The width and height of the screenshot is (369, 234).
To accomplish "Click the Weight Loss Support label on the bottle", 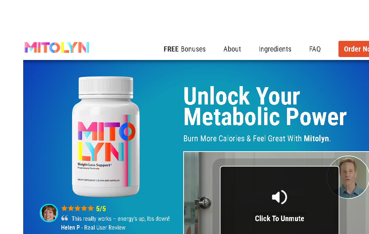I will coord(94,165).
